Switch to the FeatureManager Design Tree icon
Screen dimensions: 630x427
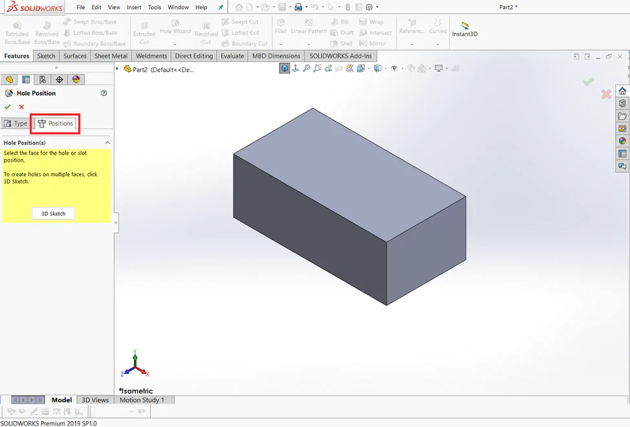9,80
